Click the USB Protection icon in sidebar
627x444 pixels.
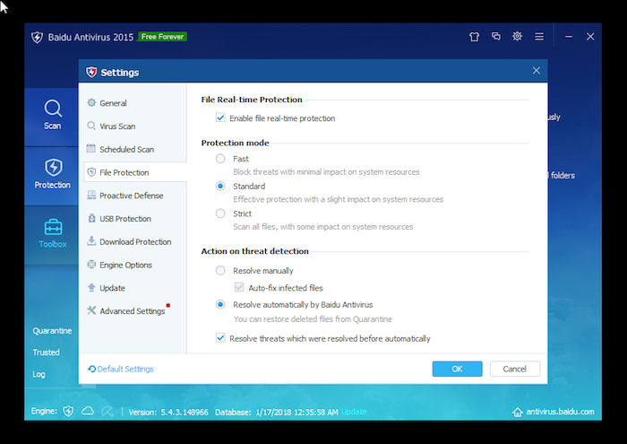(91, 218)
